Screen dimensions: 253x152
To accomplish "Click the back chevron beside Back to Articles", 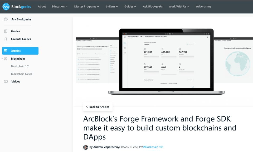I will click(x=87, y=107).
